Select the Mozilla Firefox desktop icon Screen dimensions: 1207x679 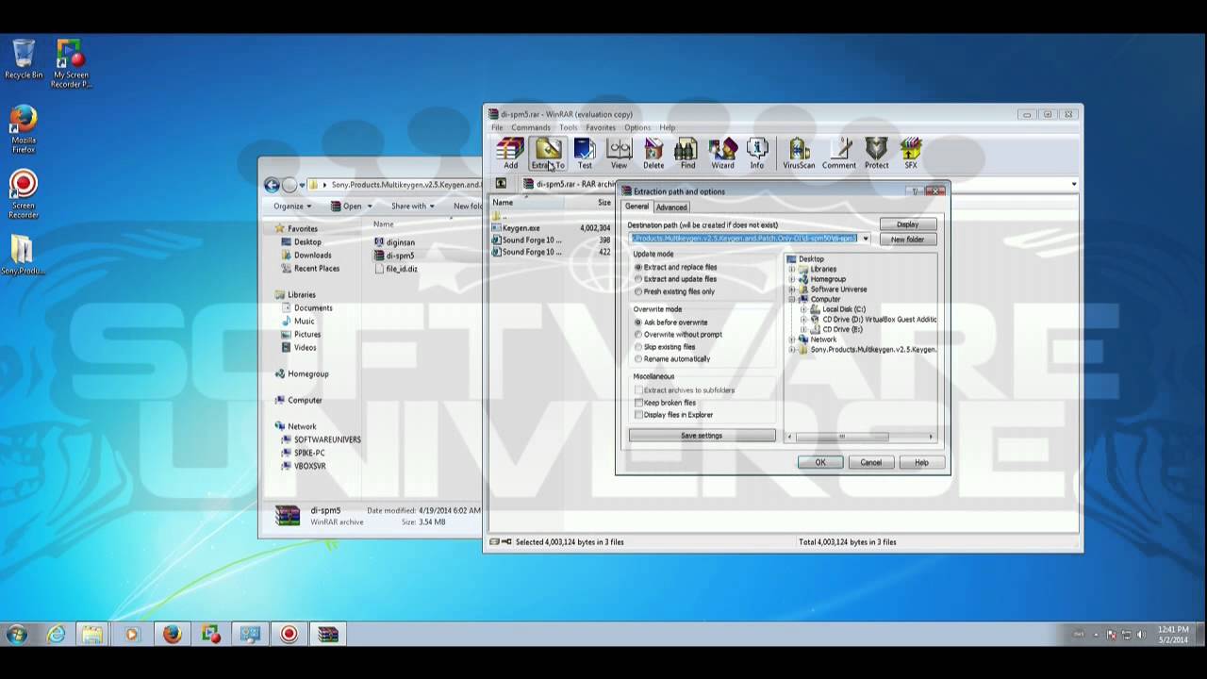tap(24, 129)
